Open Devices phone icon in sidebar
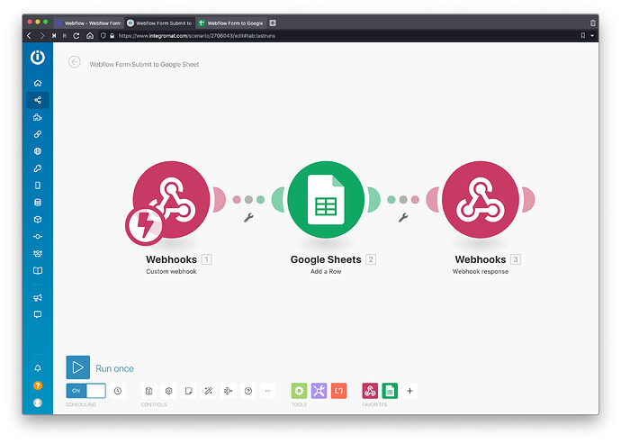The image size is (621, 444). [38, 186]
